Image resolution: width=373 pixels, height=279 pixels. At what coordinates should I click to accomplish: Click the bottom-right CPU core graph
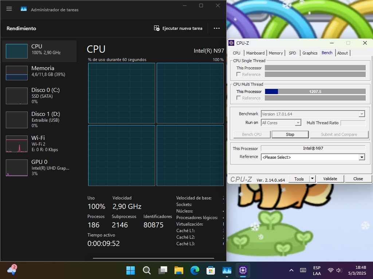[x=190, y=155]
